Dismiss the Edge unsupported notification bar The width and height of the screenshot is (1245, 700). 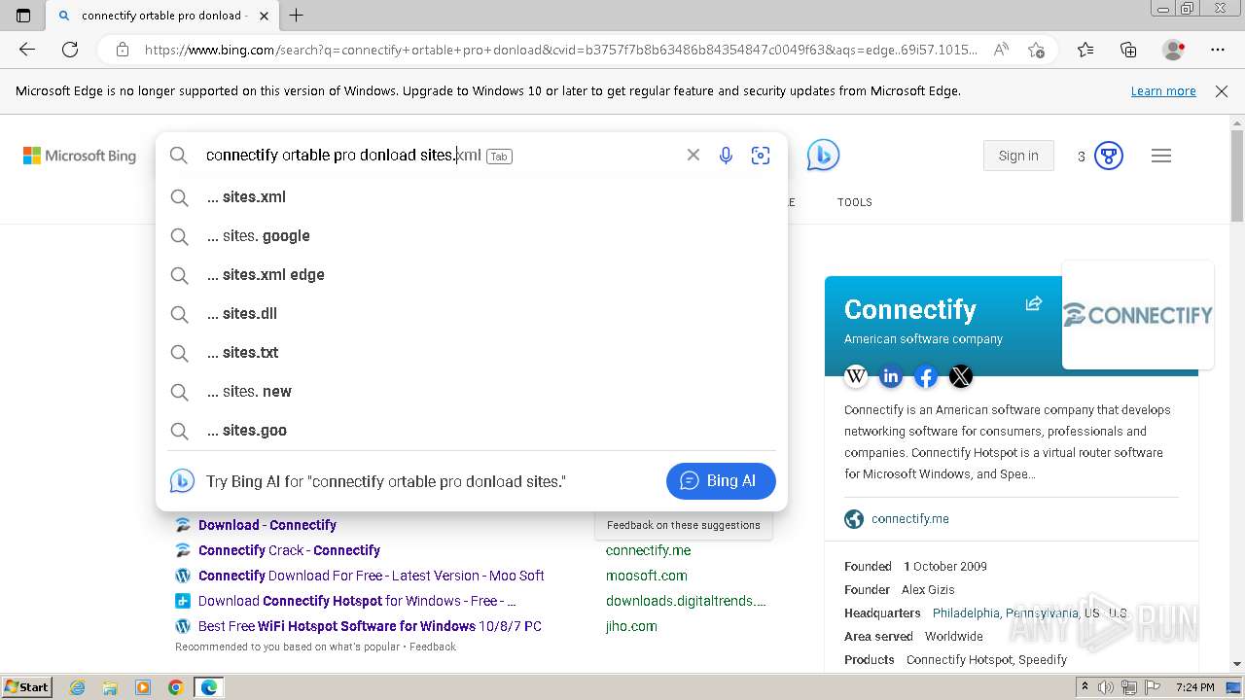pos(1222,91)
